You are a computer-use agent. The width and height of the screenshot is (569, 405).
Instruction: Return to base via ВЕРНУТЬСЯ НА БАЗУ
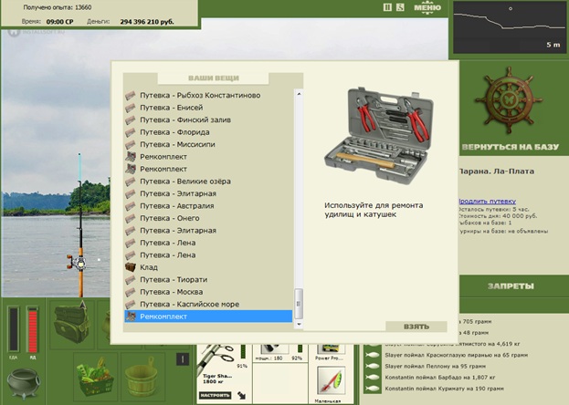(511, 147)
